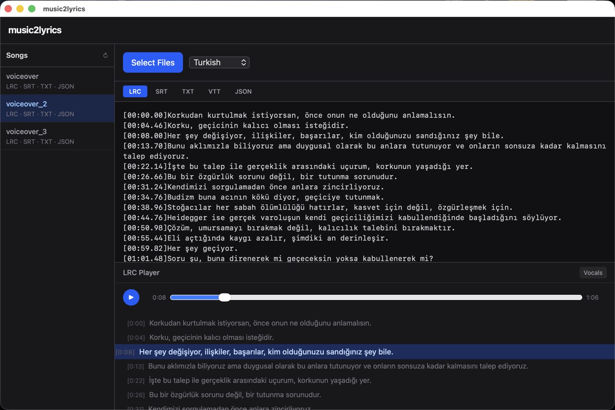
Task: Open the Turkish language dropdown
Action: pos(219,62)
